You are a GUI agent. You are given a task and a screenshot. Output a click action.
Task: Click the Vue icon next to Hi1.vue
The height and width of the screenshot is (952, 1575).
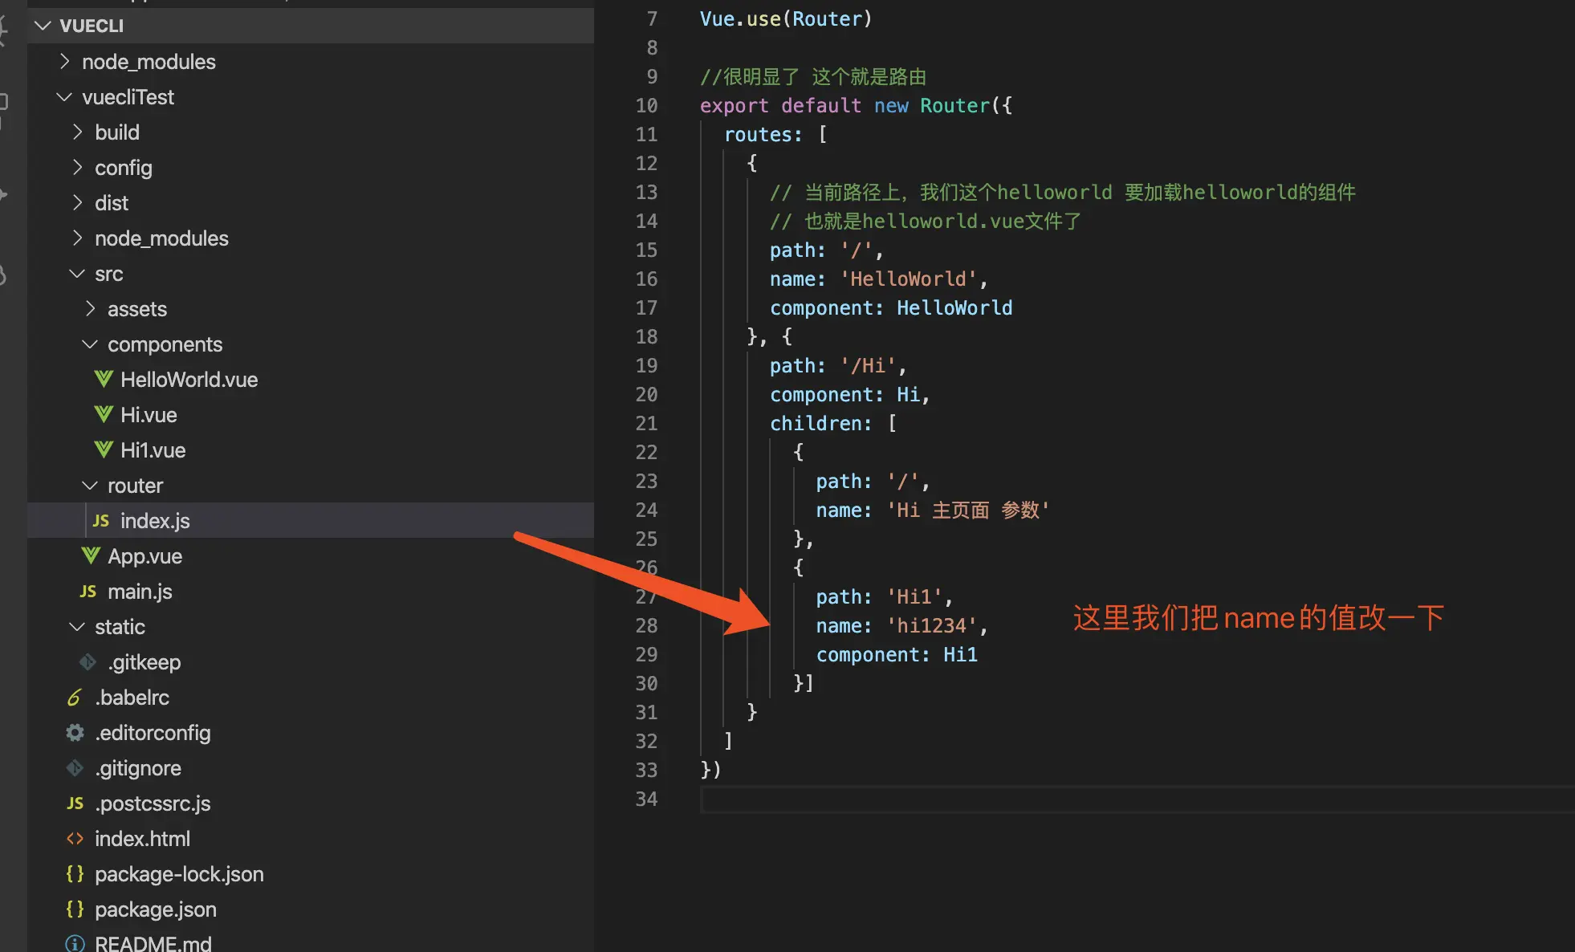click(x=104, y=450)
